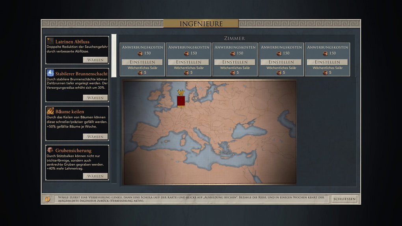Hire engineer with first Einstellen button
Screen dimensions: 402x226
(142, 62)
